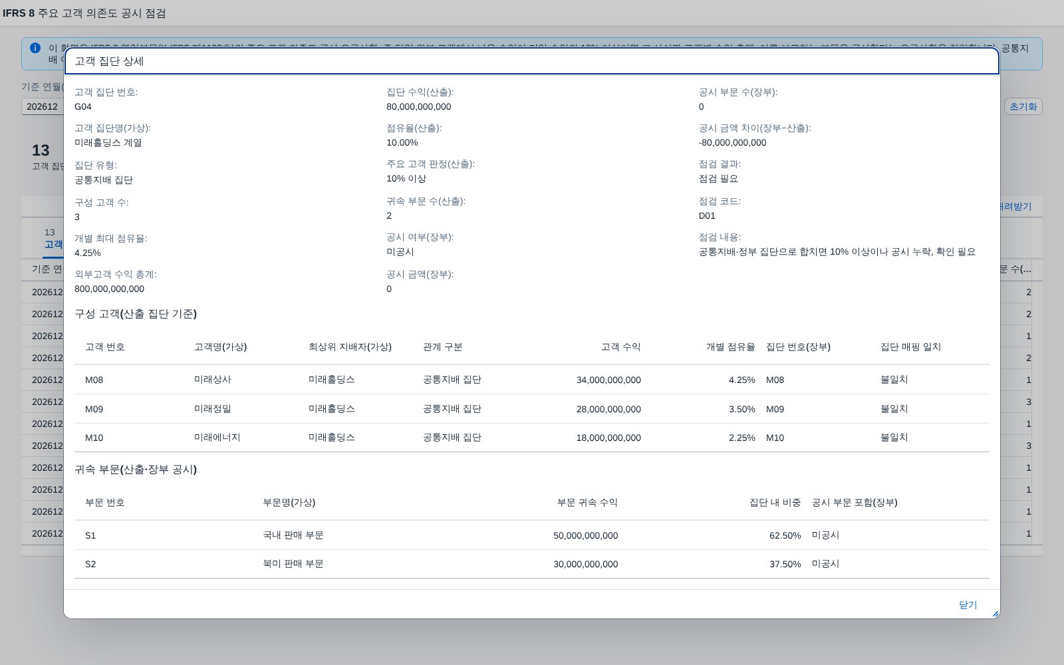Image resolution: width=1064 pixels, height=665 pixels.
Task: Grab the dialog resize handle icon
Action: (x=995, y=614)
